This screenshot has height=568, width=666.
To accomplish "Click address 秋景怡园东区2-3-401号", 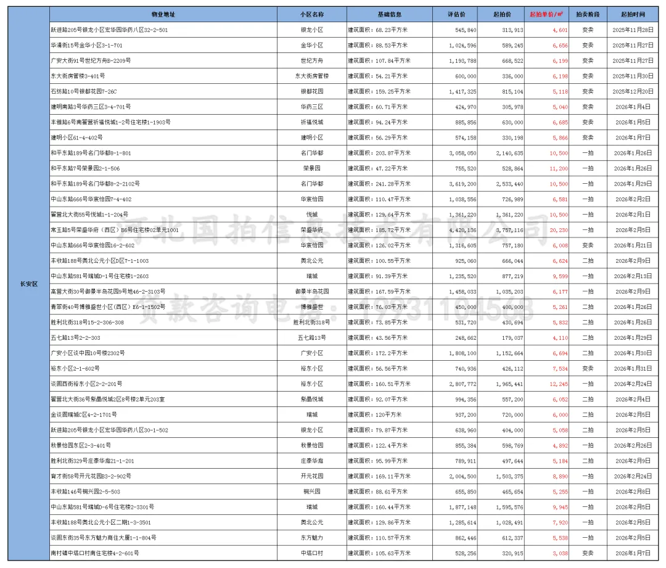I will pyautogui.click(x=81, y=446).
